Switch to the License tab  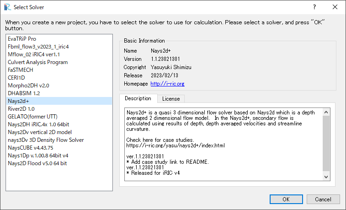point(171,99)
